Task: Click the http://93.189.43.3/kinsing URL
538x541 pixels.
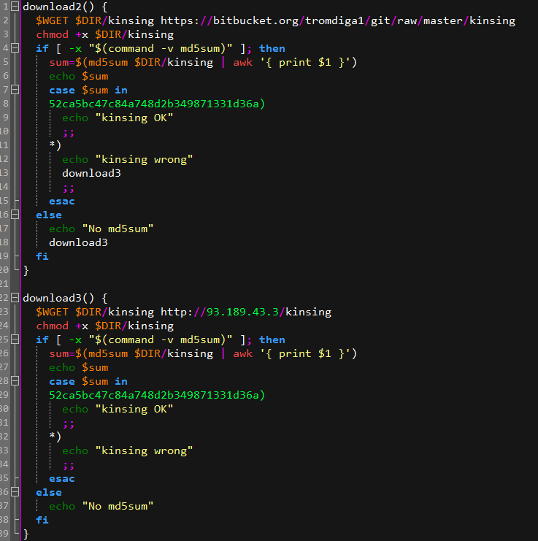Action: tap(246, 312)
